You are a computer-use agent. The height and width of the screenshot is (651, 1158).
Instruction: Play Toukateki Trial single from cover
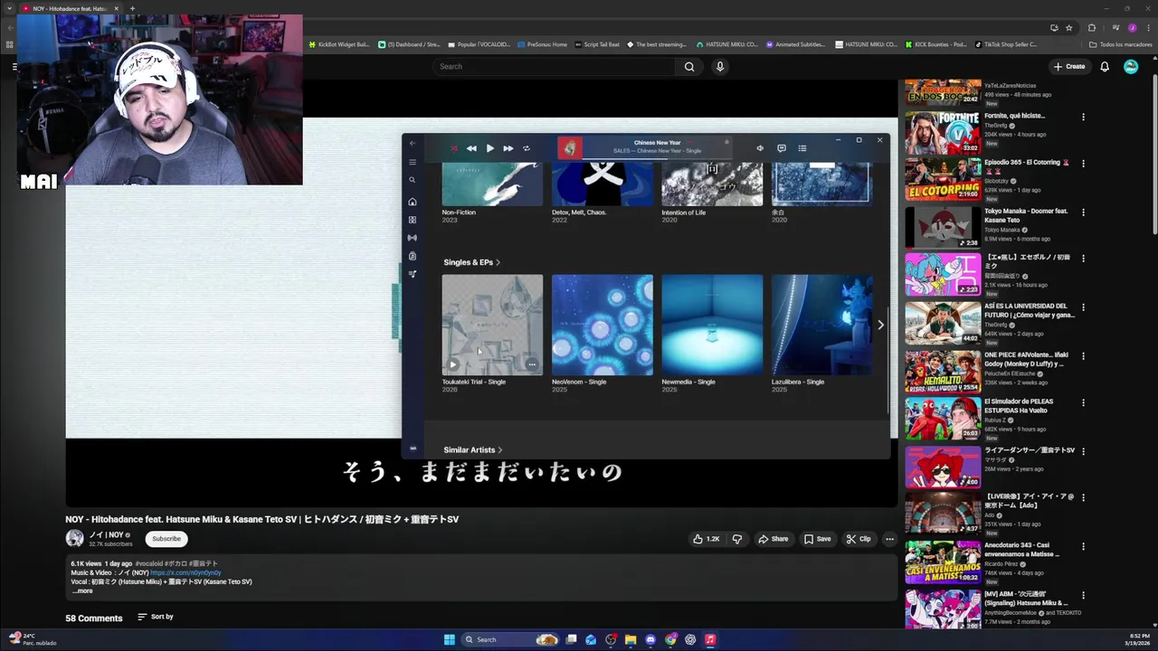[453, 364]
